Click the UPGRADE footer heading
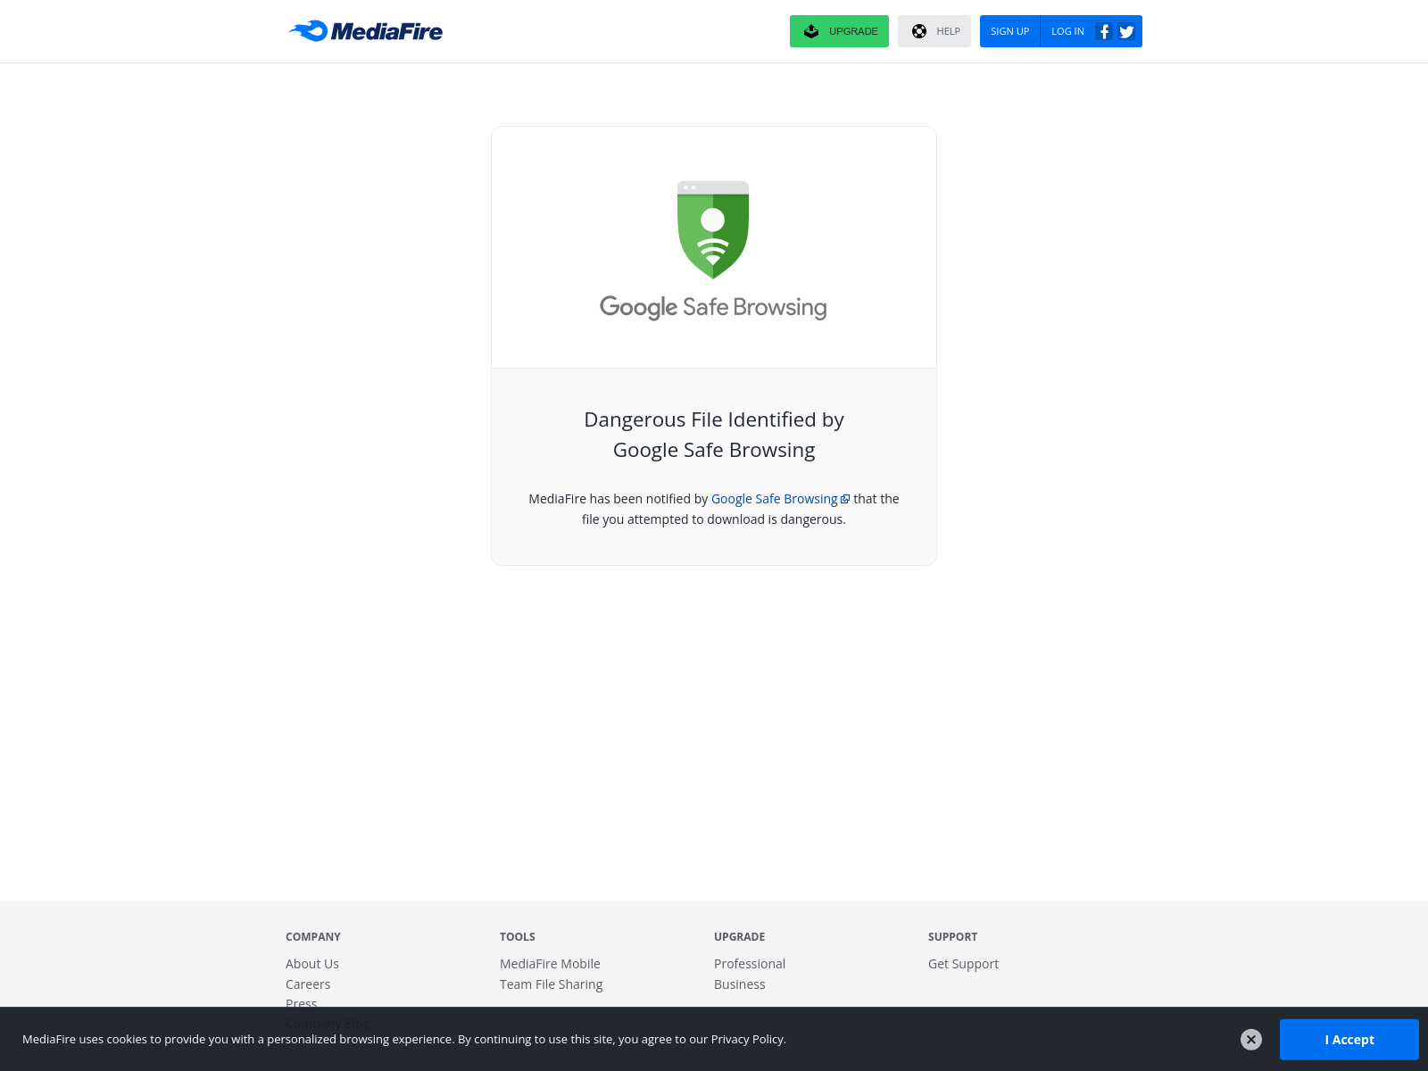1428x1071 pixels. (740, 937)
